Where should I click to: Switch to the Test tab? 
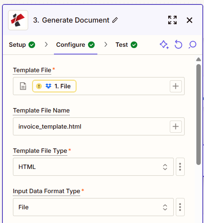(126, 45)
